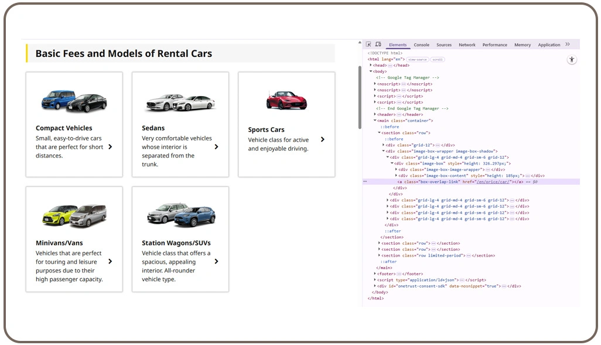Click the accessibility icon on the page

pos(572,59)
